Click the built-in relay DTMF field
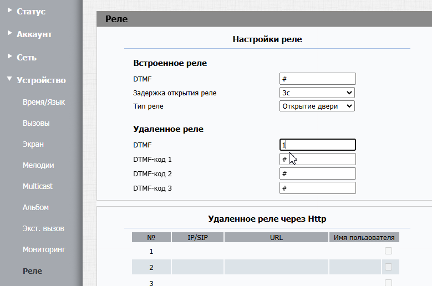The width and height of the screenshot is (432, 286). [x=317, y=79]
